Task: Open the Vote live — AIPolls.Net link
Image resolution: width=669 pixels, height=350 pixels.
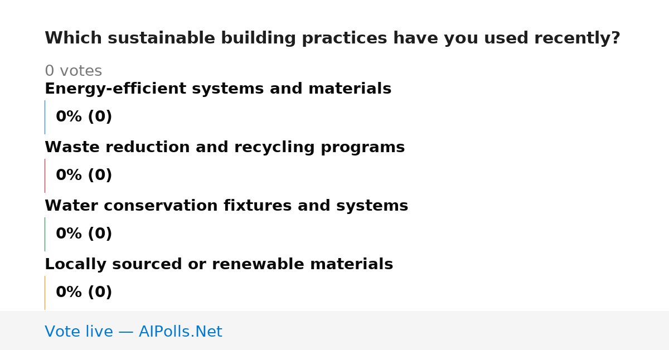Action: 133,332
